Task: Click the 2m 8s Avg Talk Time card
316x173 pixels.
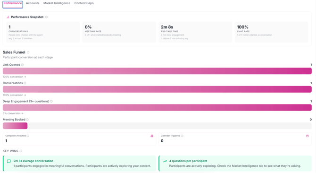Action: (x=195, y=32)
